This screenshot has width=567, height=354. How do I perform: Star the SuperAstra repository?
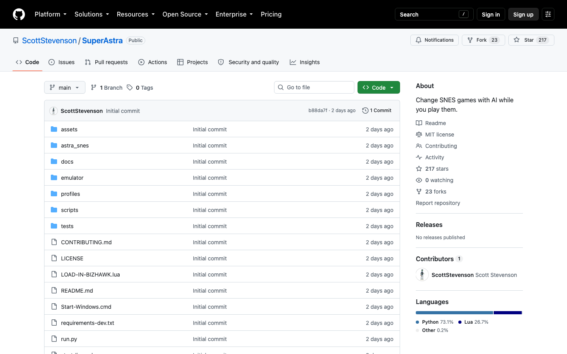(x=531, y=40)
